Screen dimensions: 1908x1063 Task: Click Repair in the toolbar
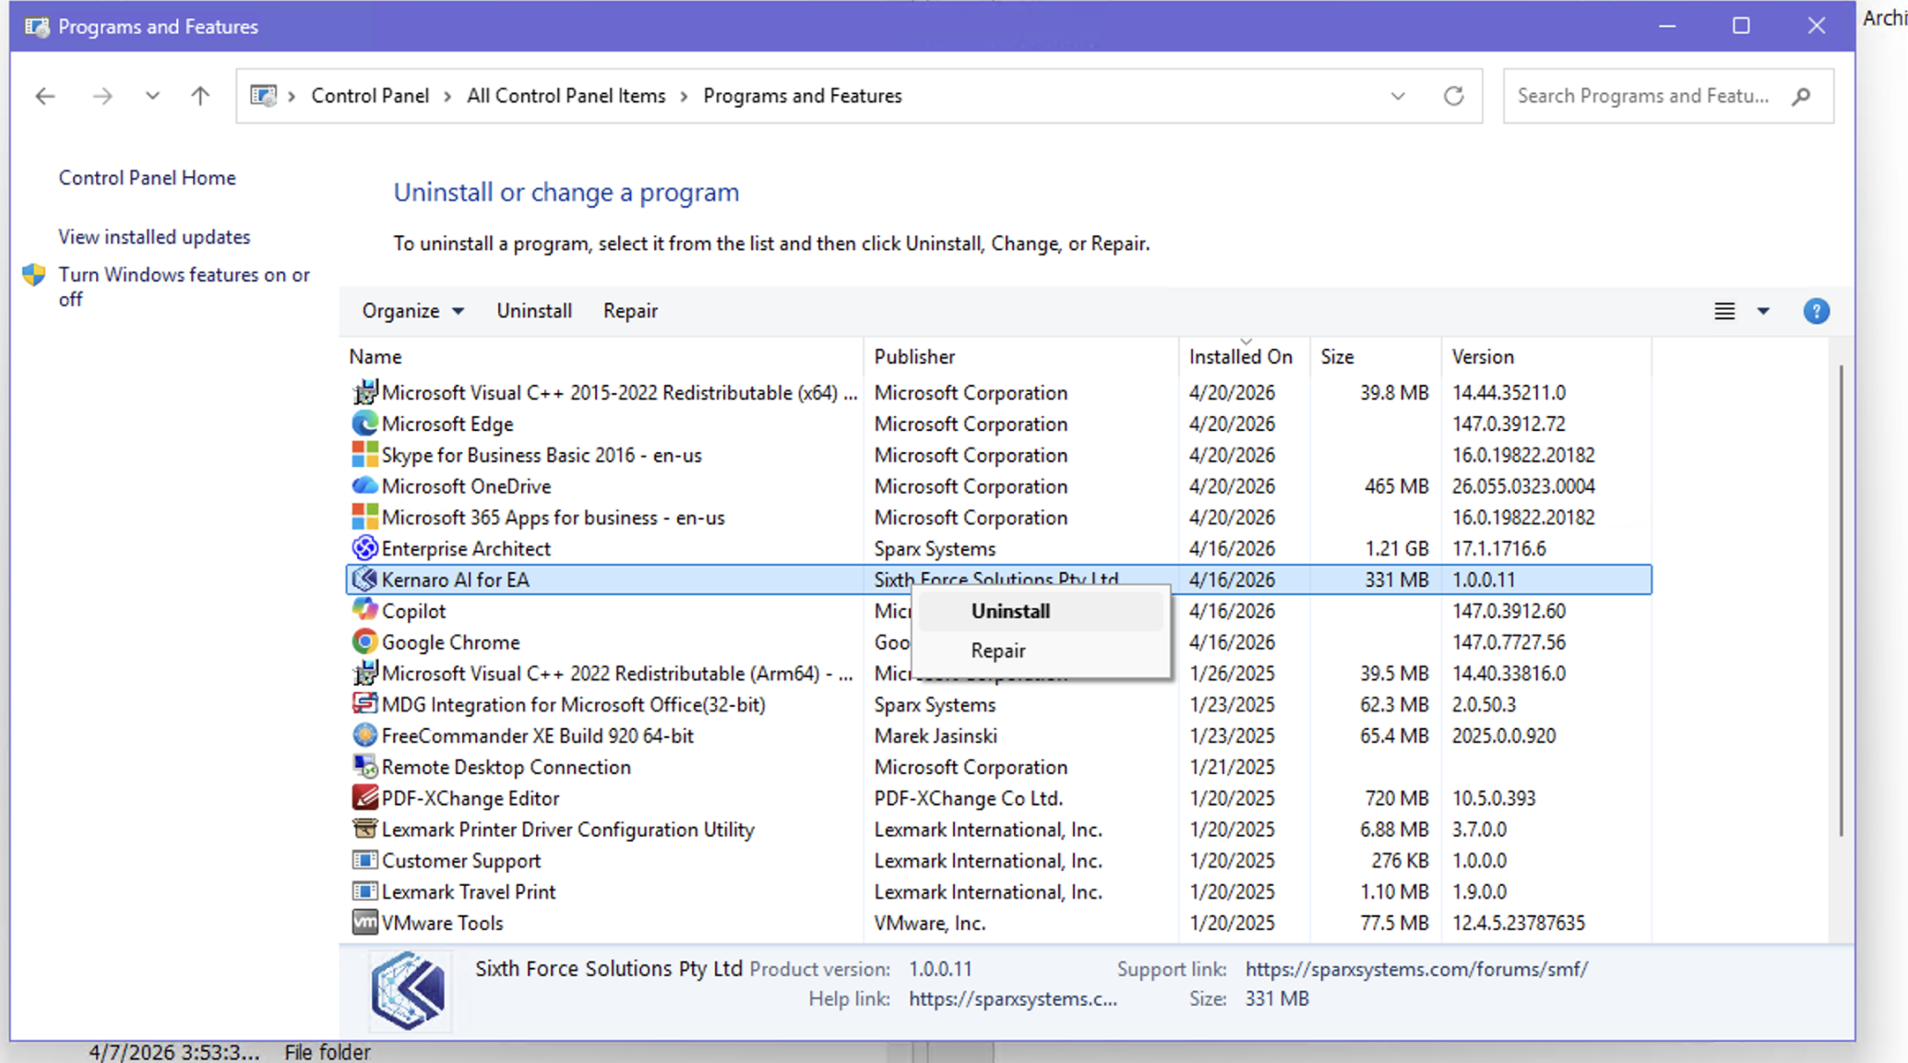(630, 311)
